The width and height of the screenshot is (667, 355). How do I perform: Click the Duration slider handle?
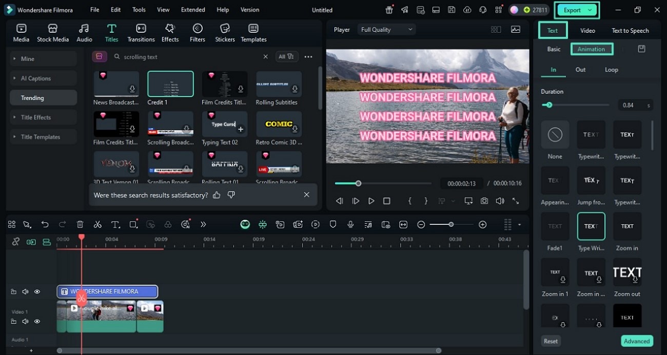point(549,105)
